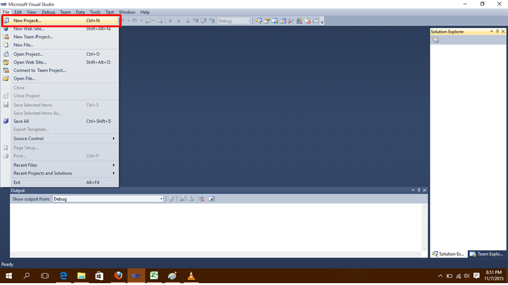Open the Help menu
508x285 pixels.
coord(145,12)
